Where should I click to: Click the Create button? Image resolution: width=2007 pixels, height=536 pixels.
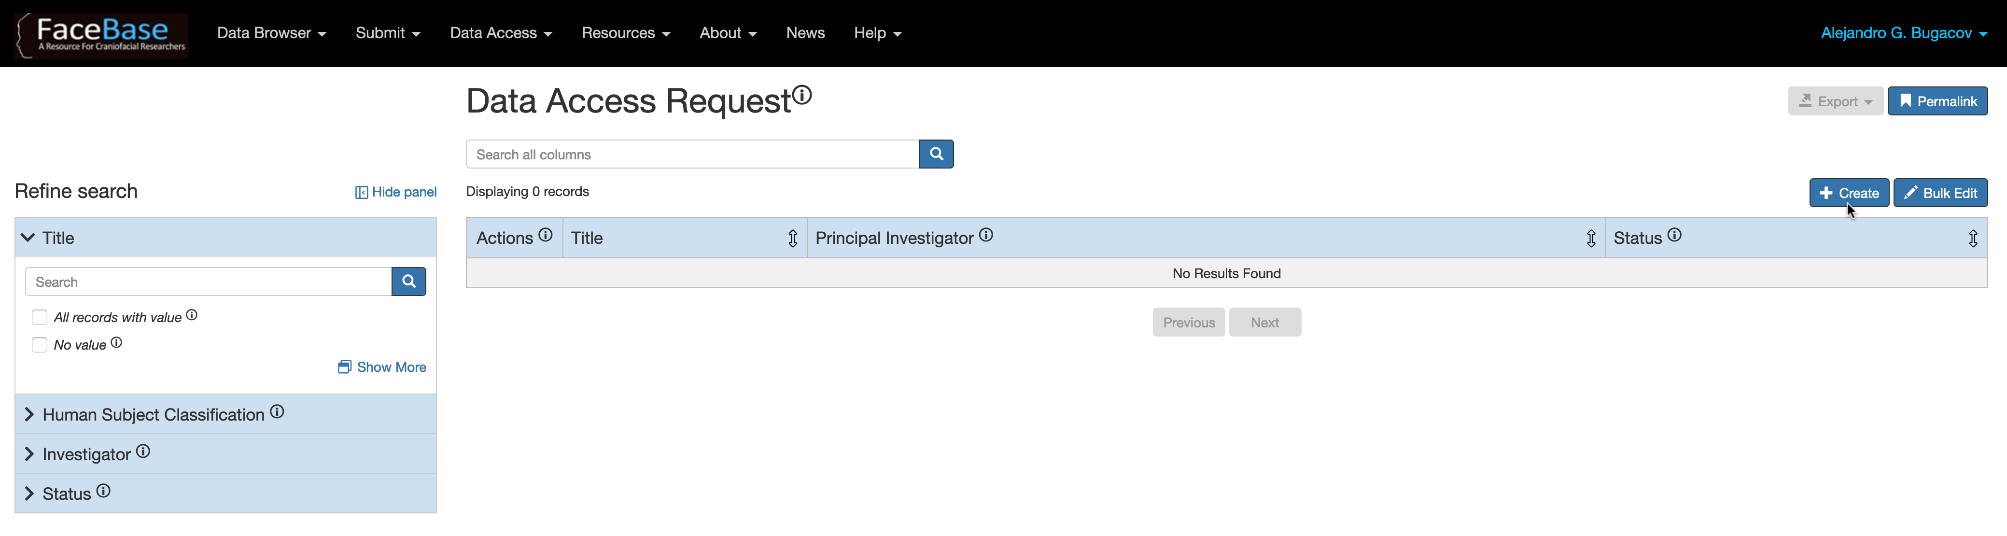1849,193
